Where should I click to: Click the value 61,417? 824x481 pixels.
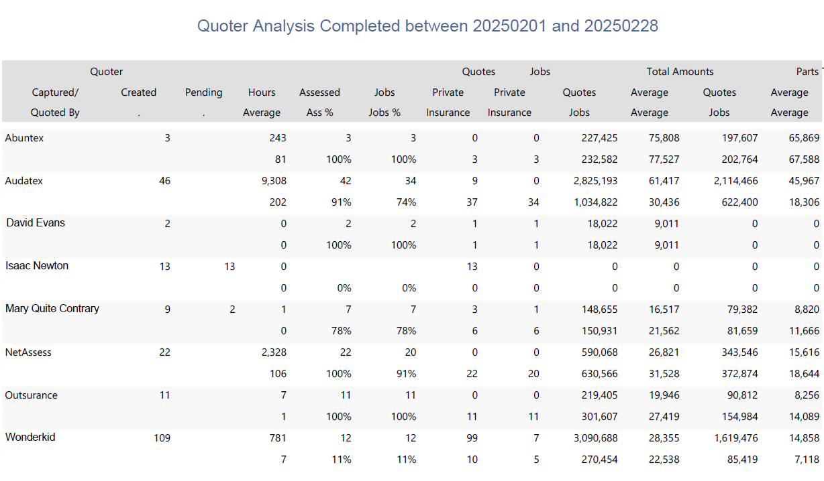pos(664,181)
